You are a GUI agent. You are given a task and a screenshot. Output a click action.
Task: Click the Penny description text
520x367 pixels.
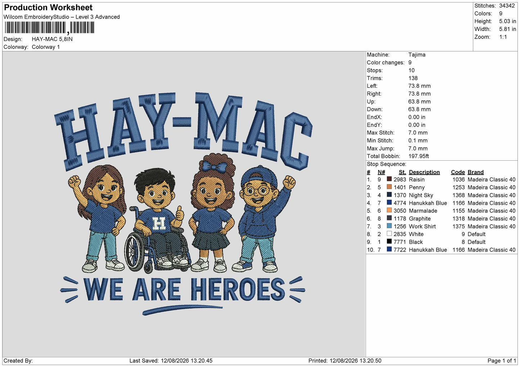(x=417, y=187)
